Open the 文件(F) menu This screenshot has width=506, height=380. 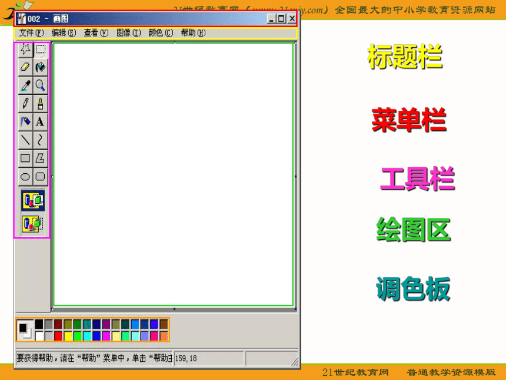31,33
